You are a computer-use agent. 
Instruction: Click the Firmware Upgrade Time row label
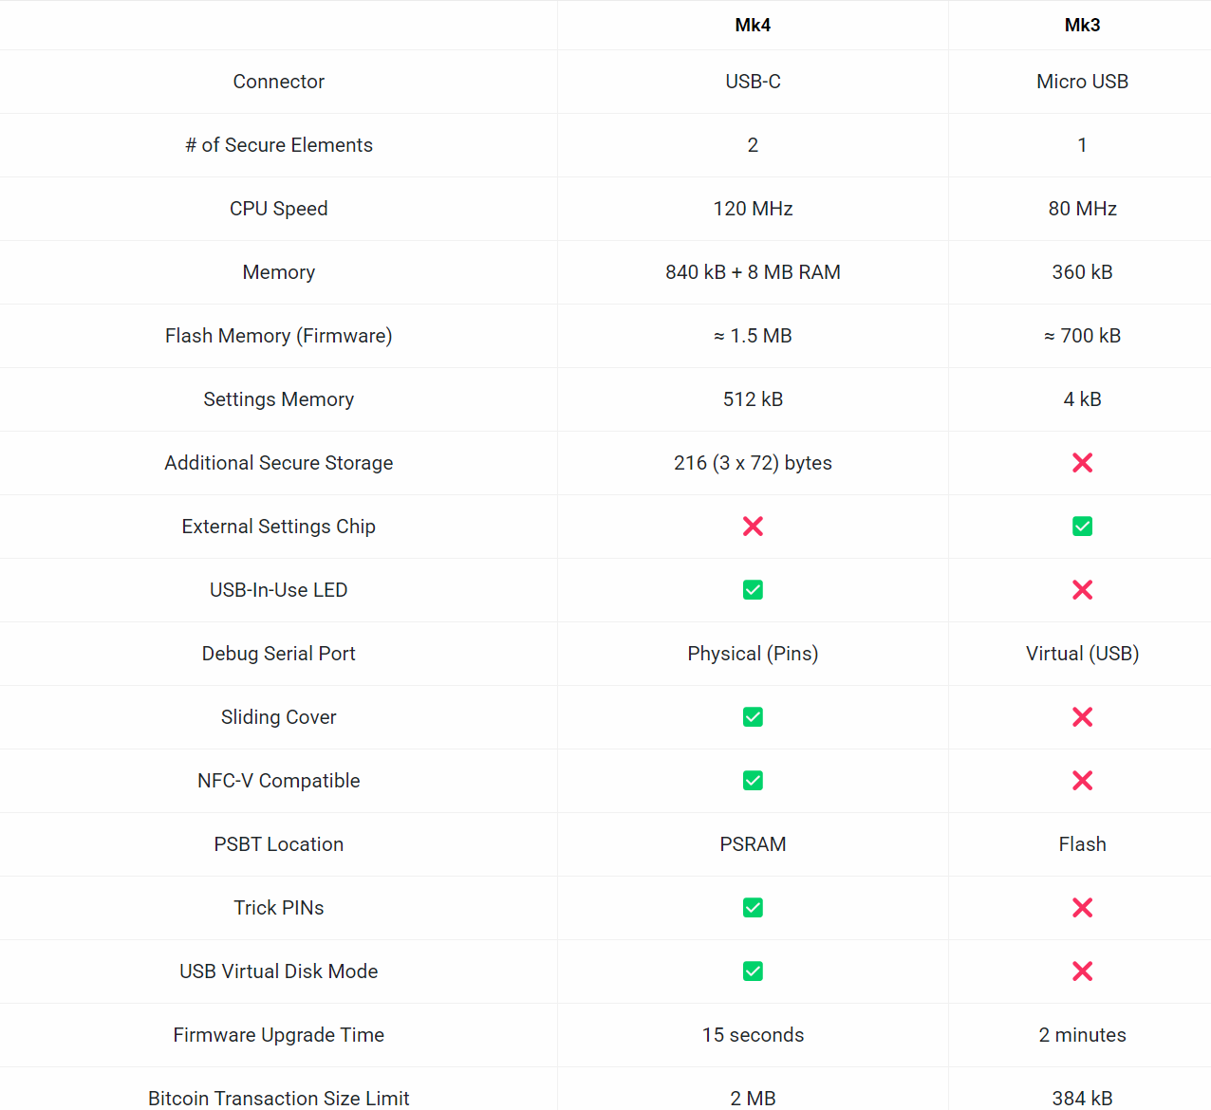(278, 1035)
